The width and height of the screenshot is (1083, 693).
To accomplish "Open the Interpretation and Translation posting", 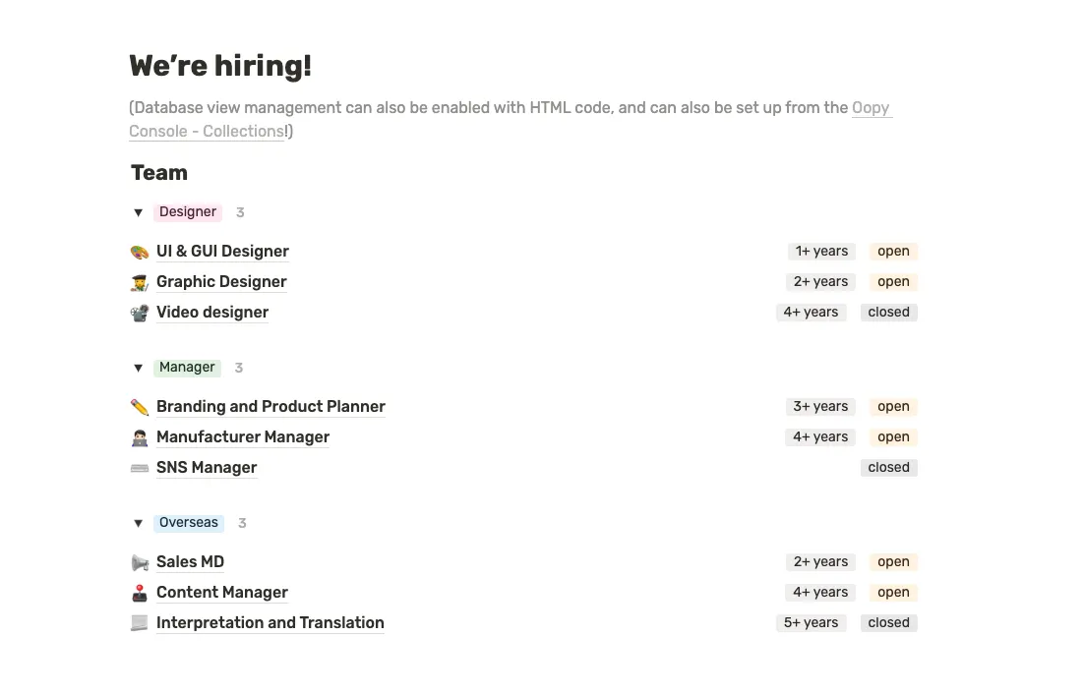I will 270,623.
